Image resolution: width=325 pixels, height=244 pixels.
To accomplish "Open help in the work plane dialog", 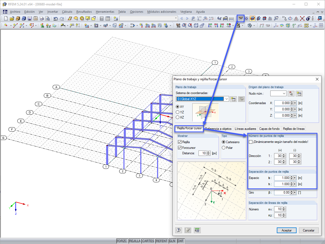I will point(178,230).
